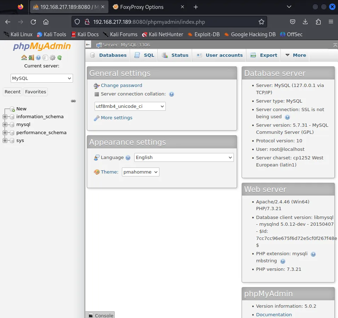This screenshot has width=338, height=318.
Task: Open the Firefox Downloads panel
Action: [305, 22]
